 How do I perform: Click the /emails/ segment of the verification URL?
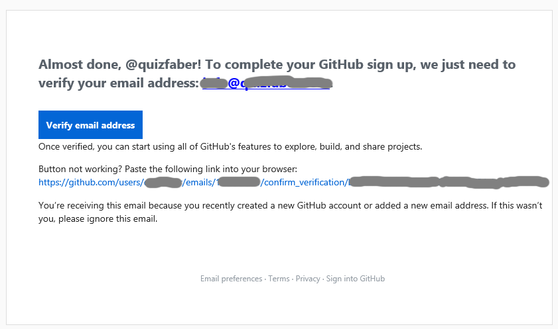(199, 182)
